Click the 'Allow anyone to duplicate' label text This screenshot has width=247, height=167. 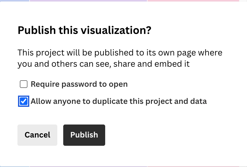click(x=119, y=101)
